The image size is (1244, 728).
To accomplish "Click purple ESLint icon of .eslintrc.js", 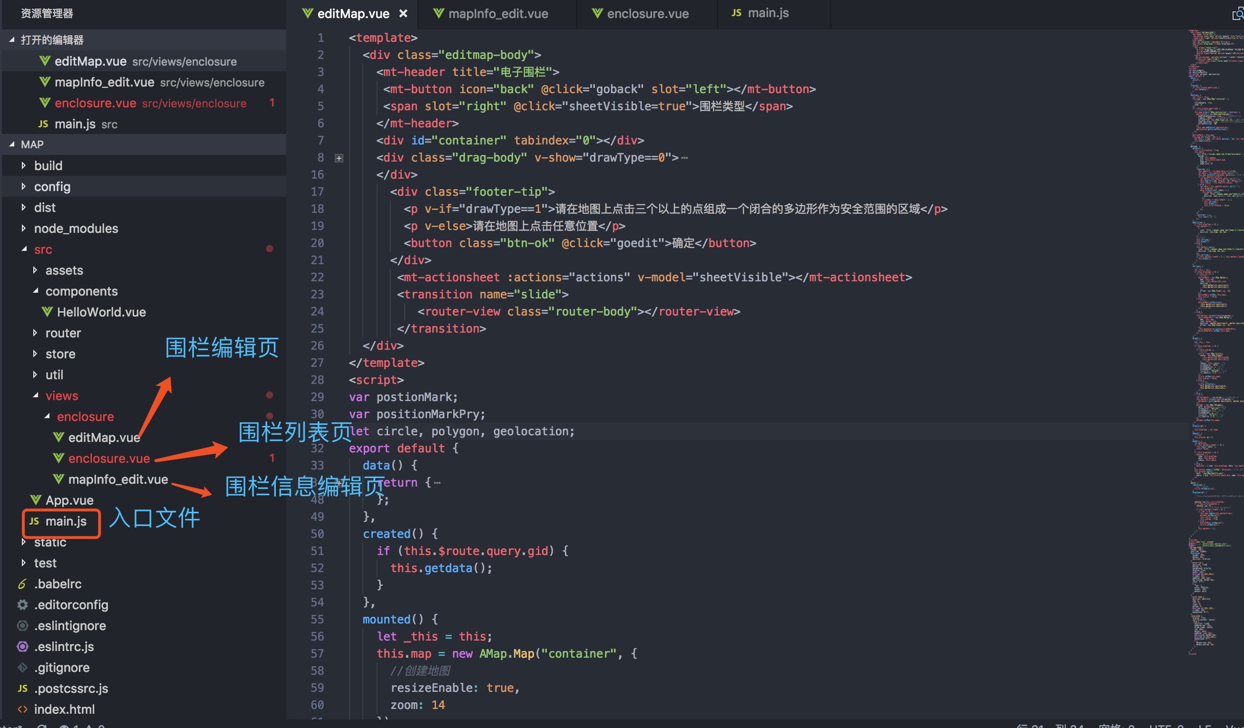I will [x=23, y=647].
